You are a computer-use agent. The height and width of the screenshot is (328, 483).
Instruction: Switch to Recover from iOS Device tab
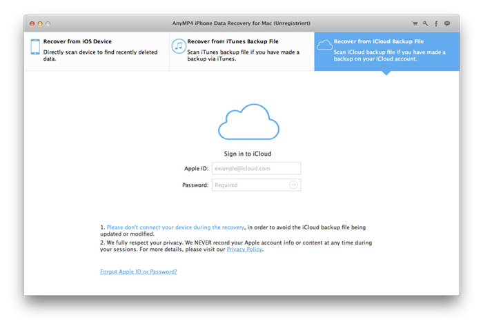97,51
